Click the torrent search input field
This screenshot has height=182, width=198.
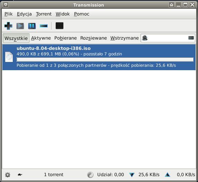point(168,38)
